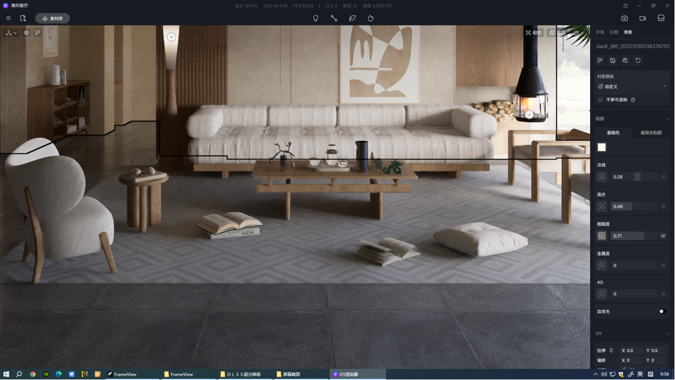Open 高光 advanced settings icon
The image size is (675, 380).
pyautogui.click(x=663, y=206)
